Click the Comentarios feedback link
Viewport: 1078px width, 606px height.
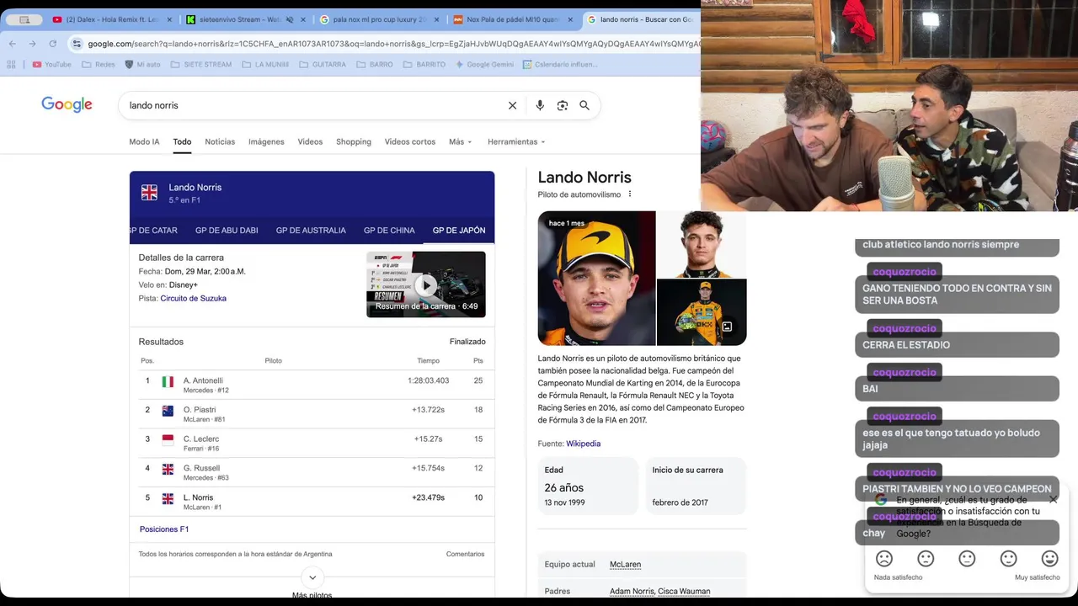pos(465,554)
